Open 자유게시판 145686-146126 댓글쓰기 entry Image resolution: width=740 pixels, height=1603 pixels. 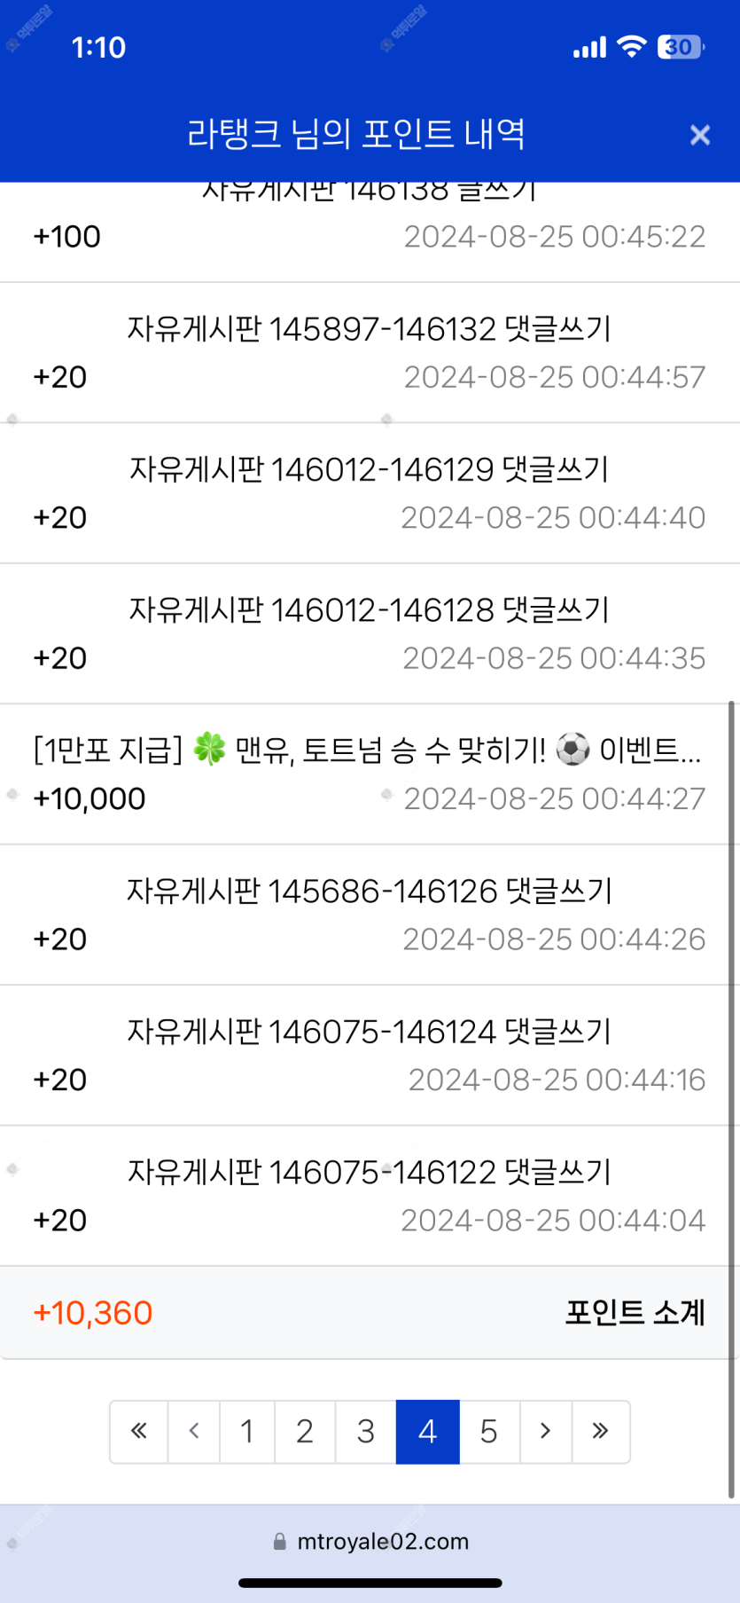pyautogui.click(x=369, y=891)
